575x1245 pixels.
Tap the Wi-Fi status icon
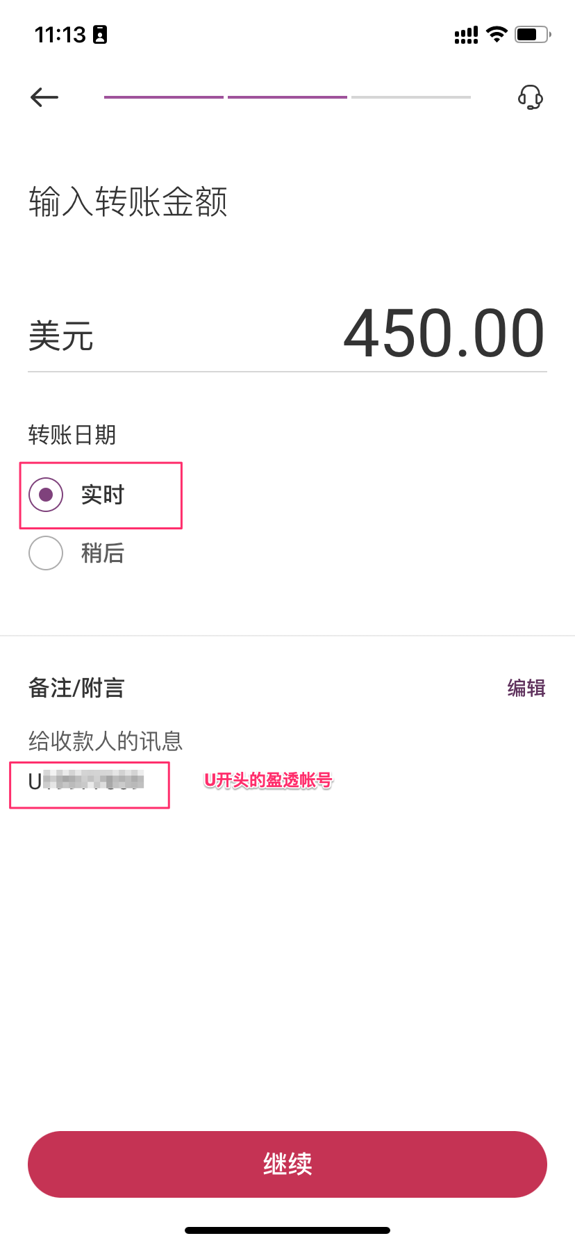497,34
